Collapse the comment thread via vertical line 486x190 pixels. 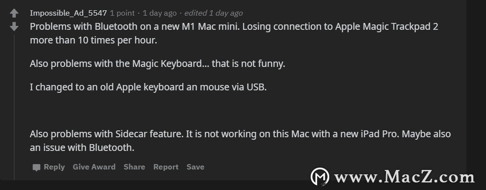coord(14,107)
